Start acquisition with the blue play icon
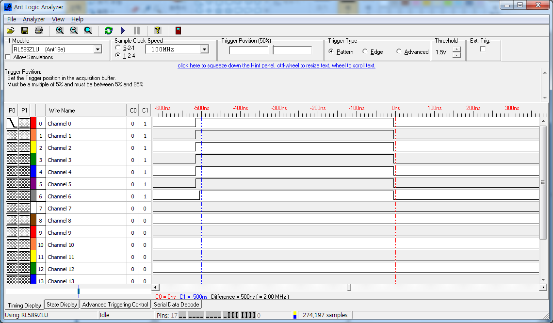Image resolution: width=553 pixels, height=323 pixels. pyautogui.click(x=123, y=31)
